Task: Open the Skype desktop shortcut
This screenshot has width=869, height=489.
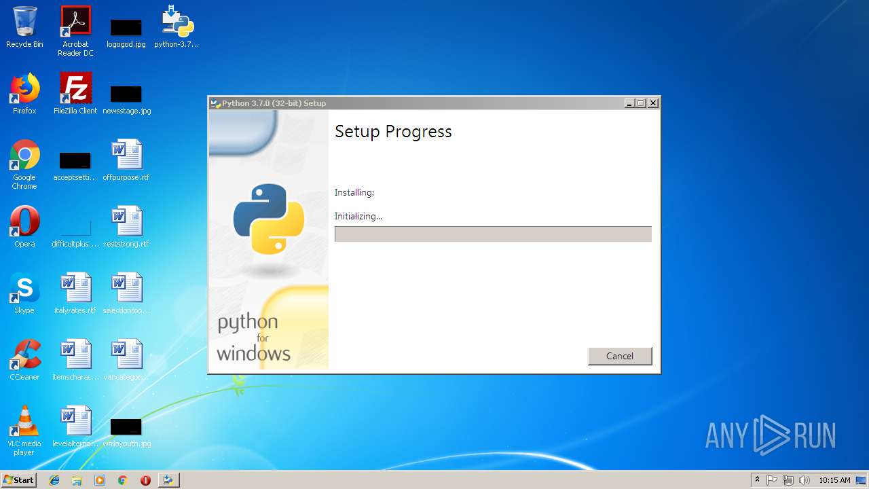Action: [24, 293]
